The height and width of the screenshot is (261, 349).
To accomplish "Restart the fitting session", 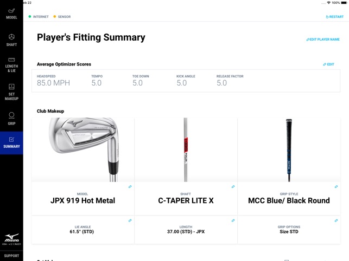I will tap(334, 17).
